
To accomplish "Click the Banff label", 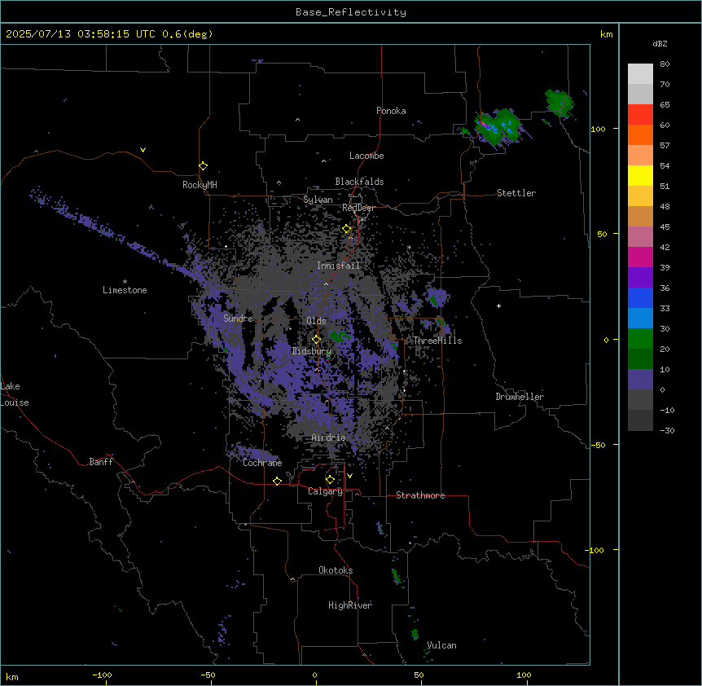I will click(x=101, y=462).
